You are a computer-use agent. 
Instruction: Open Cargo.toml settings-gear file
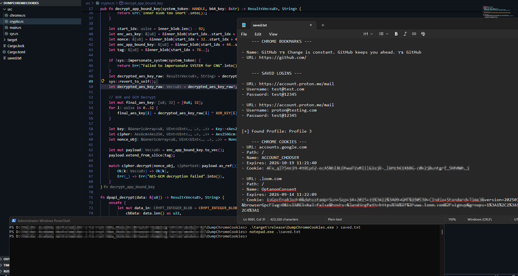(41, 52)
